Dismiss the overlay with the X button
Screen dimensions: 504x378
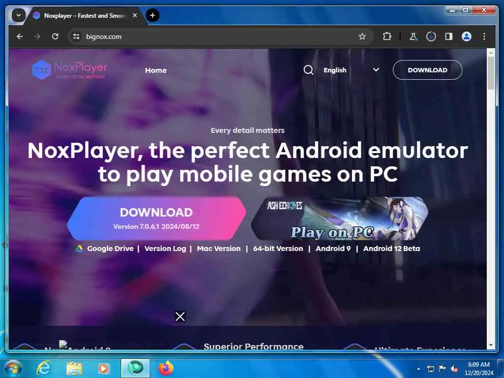pyautogui.click(x=180, y=316)
